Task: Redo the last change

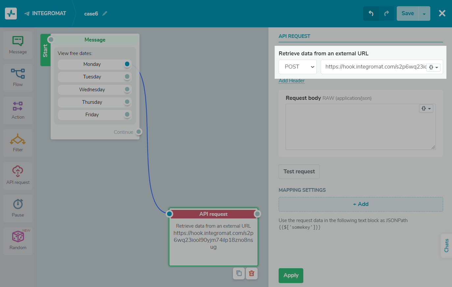Action: click(387, 14)
